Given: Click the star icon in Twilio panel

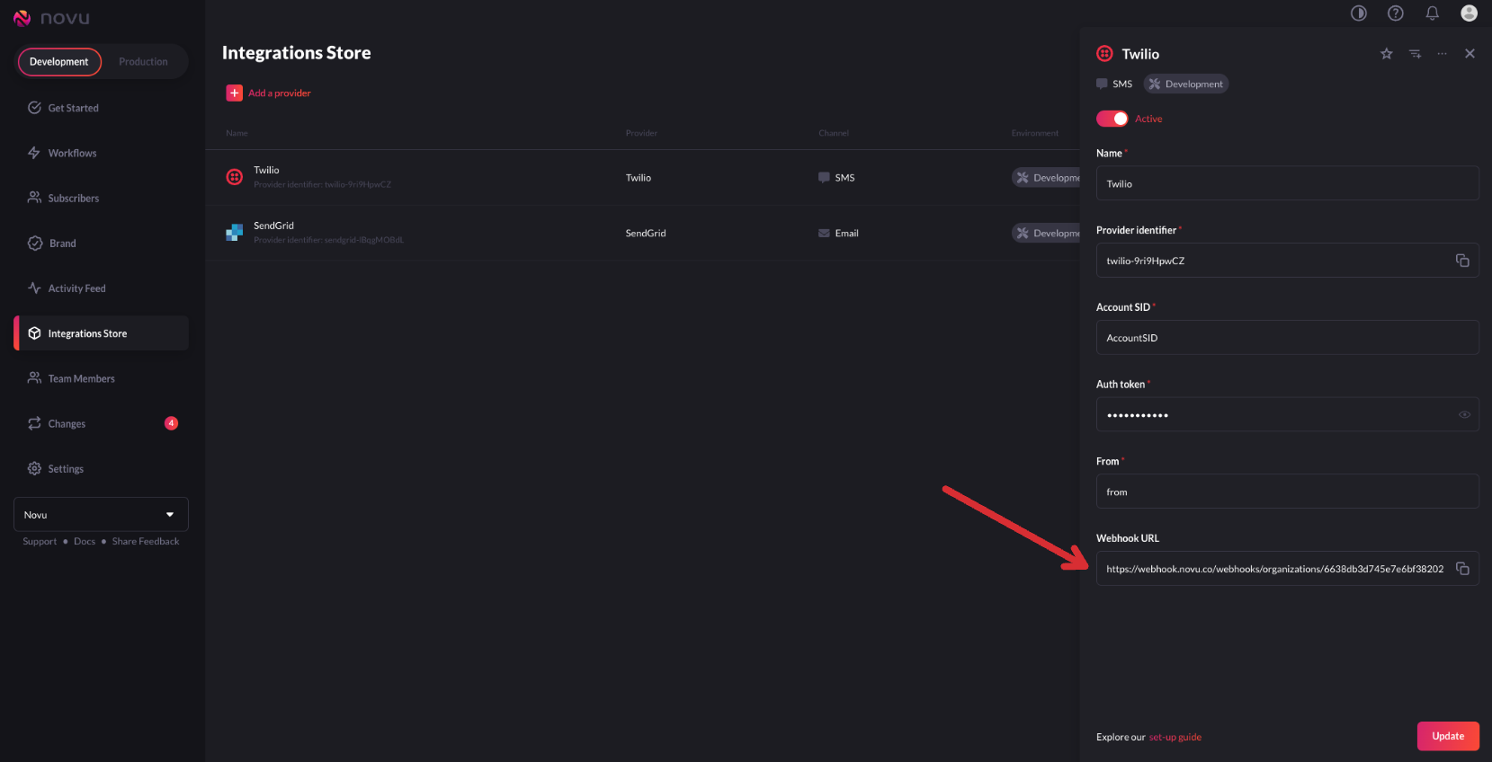Looking at the screenshot, I should pos(1387,54).
